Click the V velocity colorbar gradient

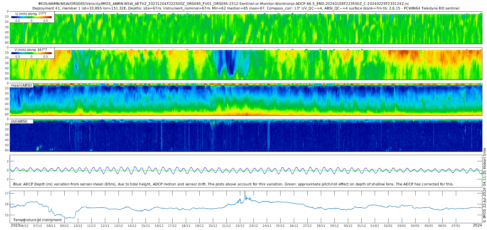pyautogui.click(x=31, y=53)
